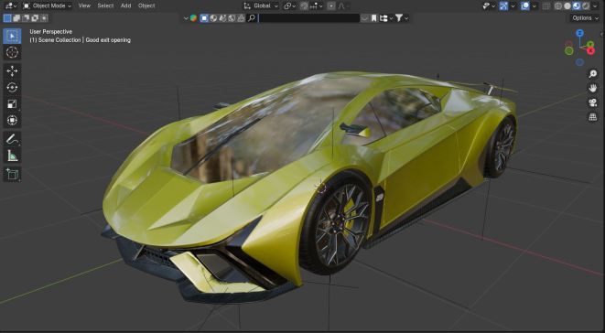605x333 pixels.
Task: Click the zoom view magnifier icon
Action: [593, 74]
